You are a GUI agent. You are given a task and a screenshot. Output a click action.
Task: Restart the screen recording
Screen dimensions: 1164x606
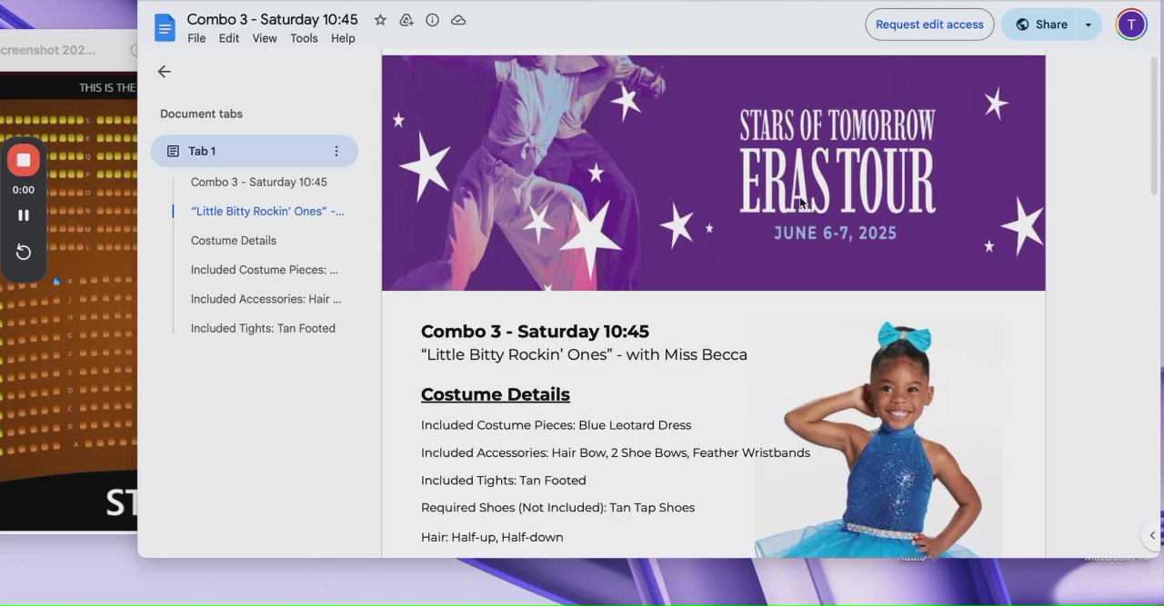24,253
